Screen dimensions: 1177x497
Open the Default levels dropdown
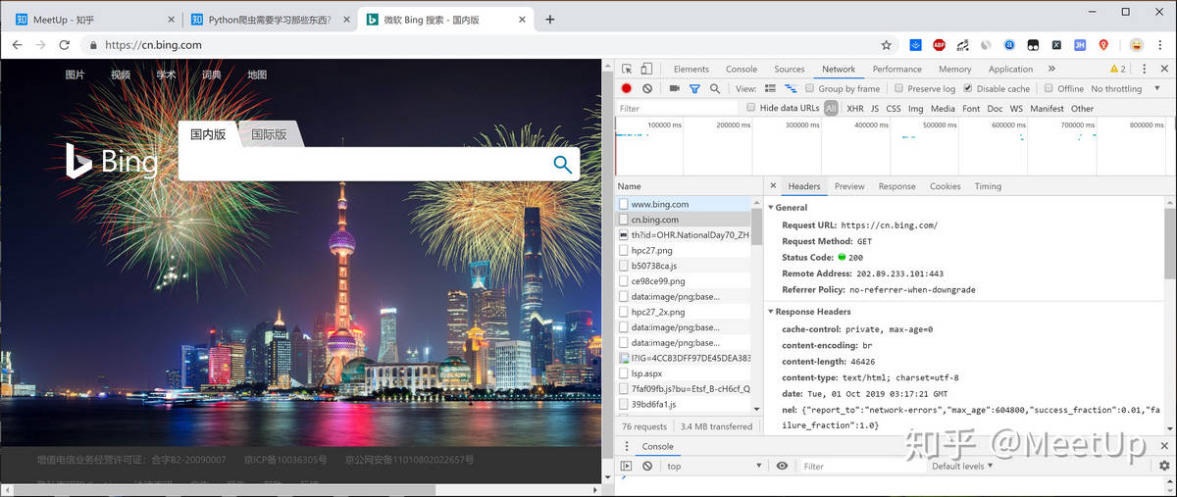click(963, 467)
